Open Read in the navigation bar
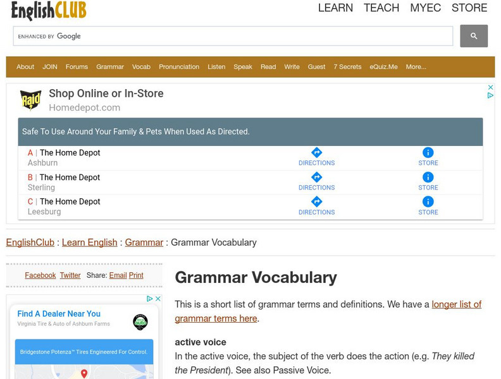The width and height of the screenshot is (501, 379). point(268,67)
